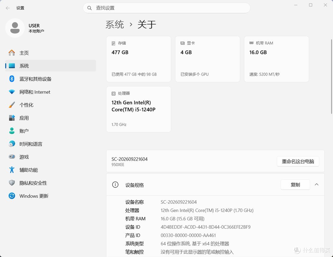Click the vertical scrollbar on the right
Viewport: 333px width, 257px height.
click(x=331, y=76)
